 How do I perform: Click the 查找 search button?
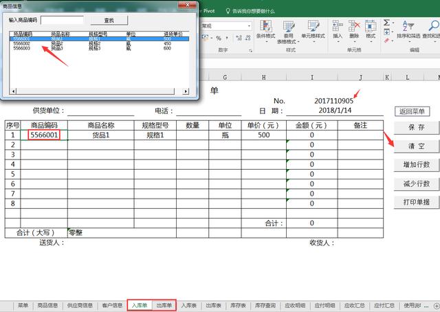point(109,21)
